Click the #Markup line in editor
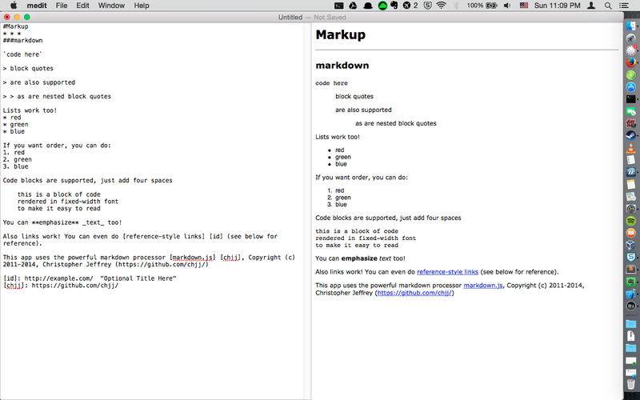 pyautogui.click(x=16, y=26)
